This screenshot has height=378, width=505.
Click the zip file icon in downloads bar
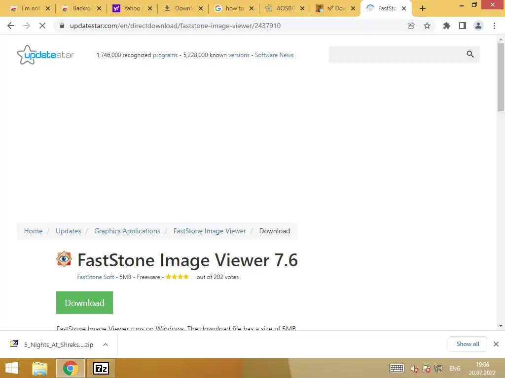[14, 344]
